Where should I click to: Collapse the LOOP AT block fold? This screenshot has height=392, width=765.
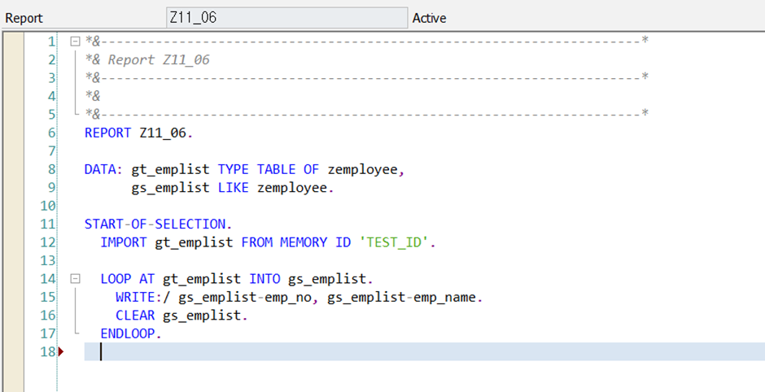pyautogui.click(x=75, y=279)
